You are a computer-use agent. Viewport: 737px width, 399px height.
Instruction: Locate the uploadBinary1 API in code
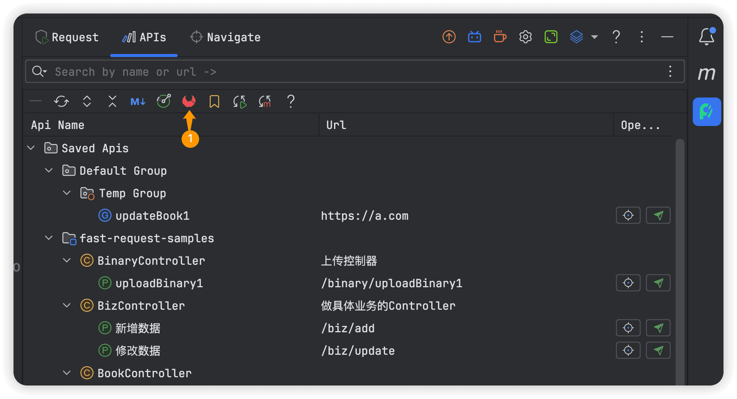click(x=628, y=283)
